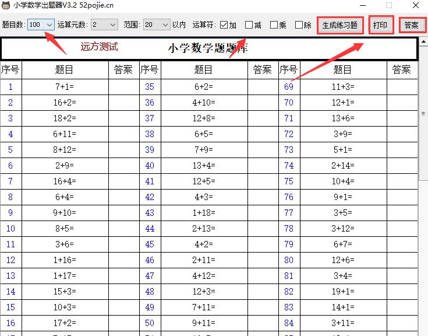Minimize the 小学数学出题器 window

click(362, 6)
